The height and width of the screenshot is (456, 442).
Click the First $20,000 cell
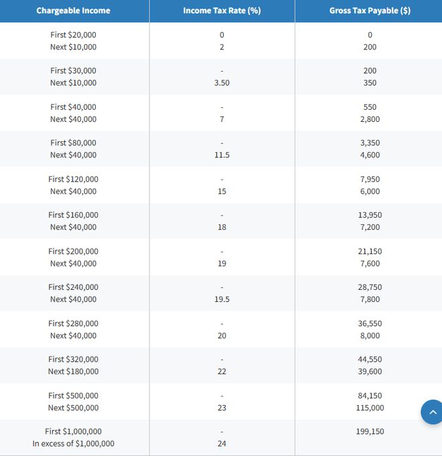click(74, 34)
